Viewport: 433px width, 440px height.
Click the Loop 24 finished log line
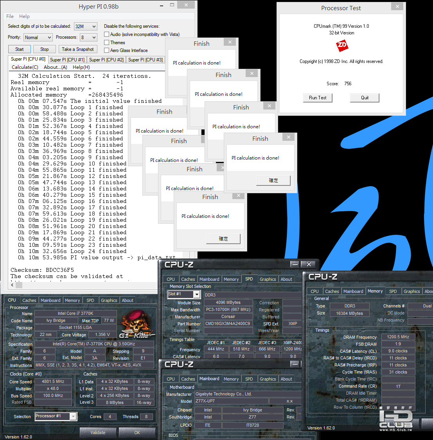point(72,251)
